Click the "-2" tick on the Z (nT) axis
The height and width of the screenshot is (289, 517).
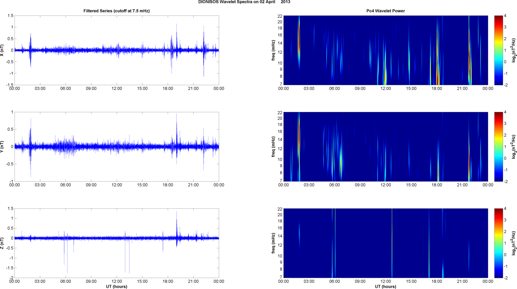pos(11,278)
